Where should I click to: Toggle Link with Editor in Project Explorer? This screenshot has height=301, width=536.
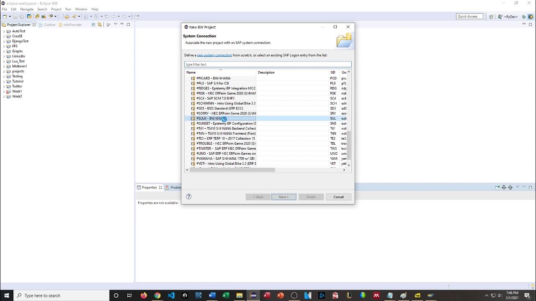(100, 25)
